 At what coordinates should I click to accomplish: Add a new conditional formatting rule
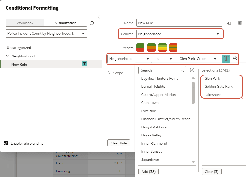coord(92,23)
